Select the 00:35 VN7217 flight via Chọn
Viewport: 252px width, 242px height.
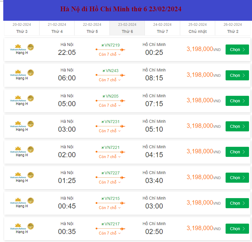click(x=237, y=229)
